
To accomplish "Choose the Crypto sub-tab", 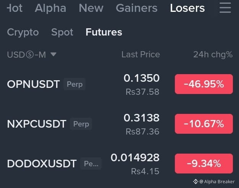I will (23, 32).
